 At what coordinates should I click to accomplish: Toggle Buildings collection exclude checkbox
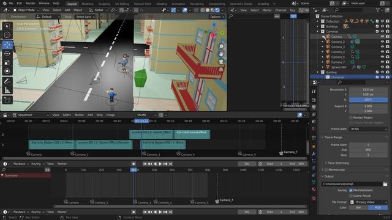pyautogui.click(x=377, y=26)
